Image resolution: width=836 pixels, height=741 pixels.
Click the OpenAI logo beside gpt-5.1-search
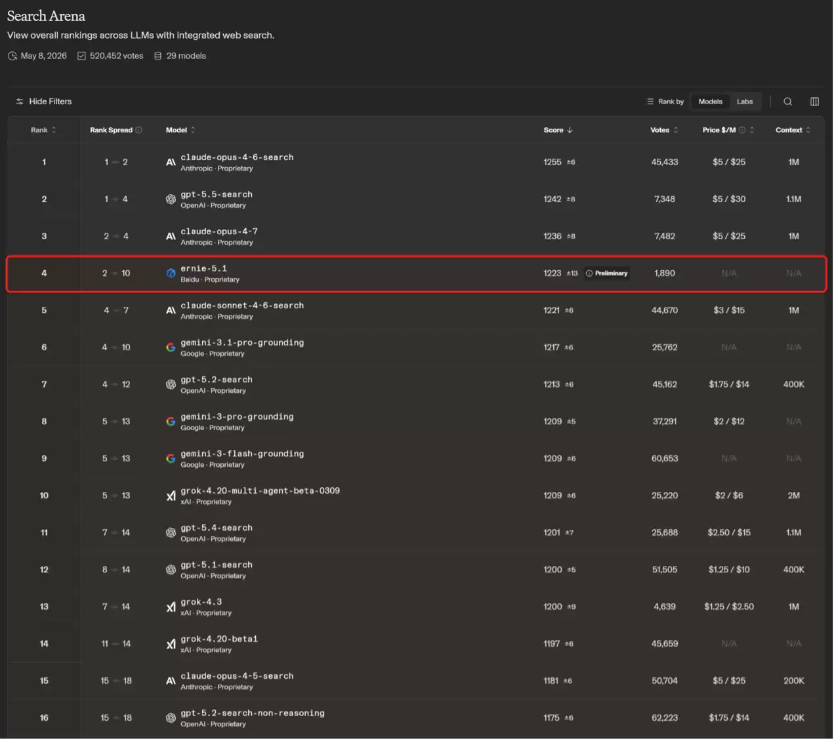pyautogui.click(x=171, y=571)
